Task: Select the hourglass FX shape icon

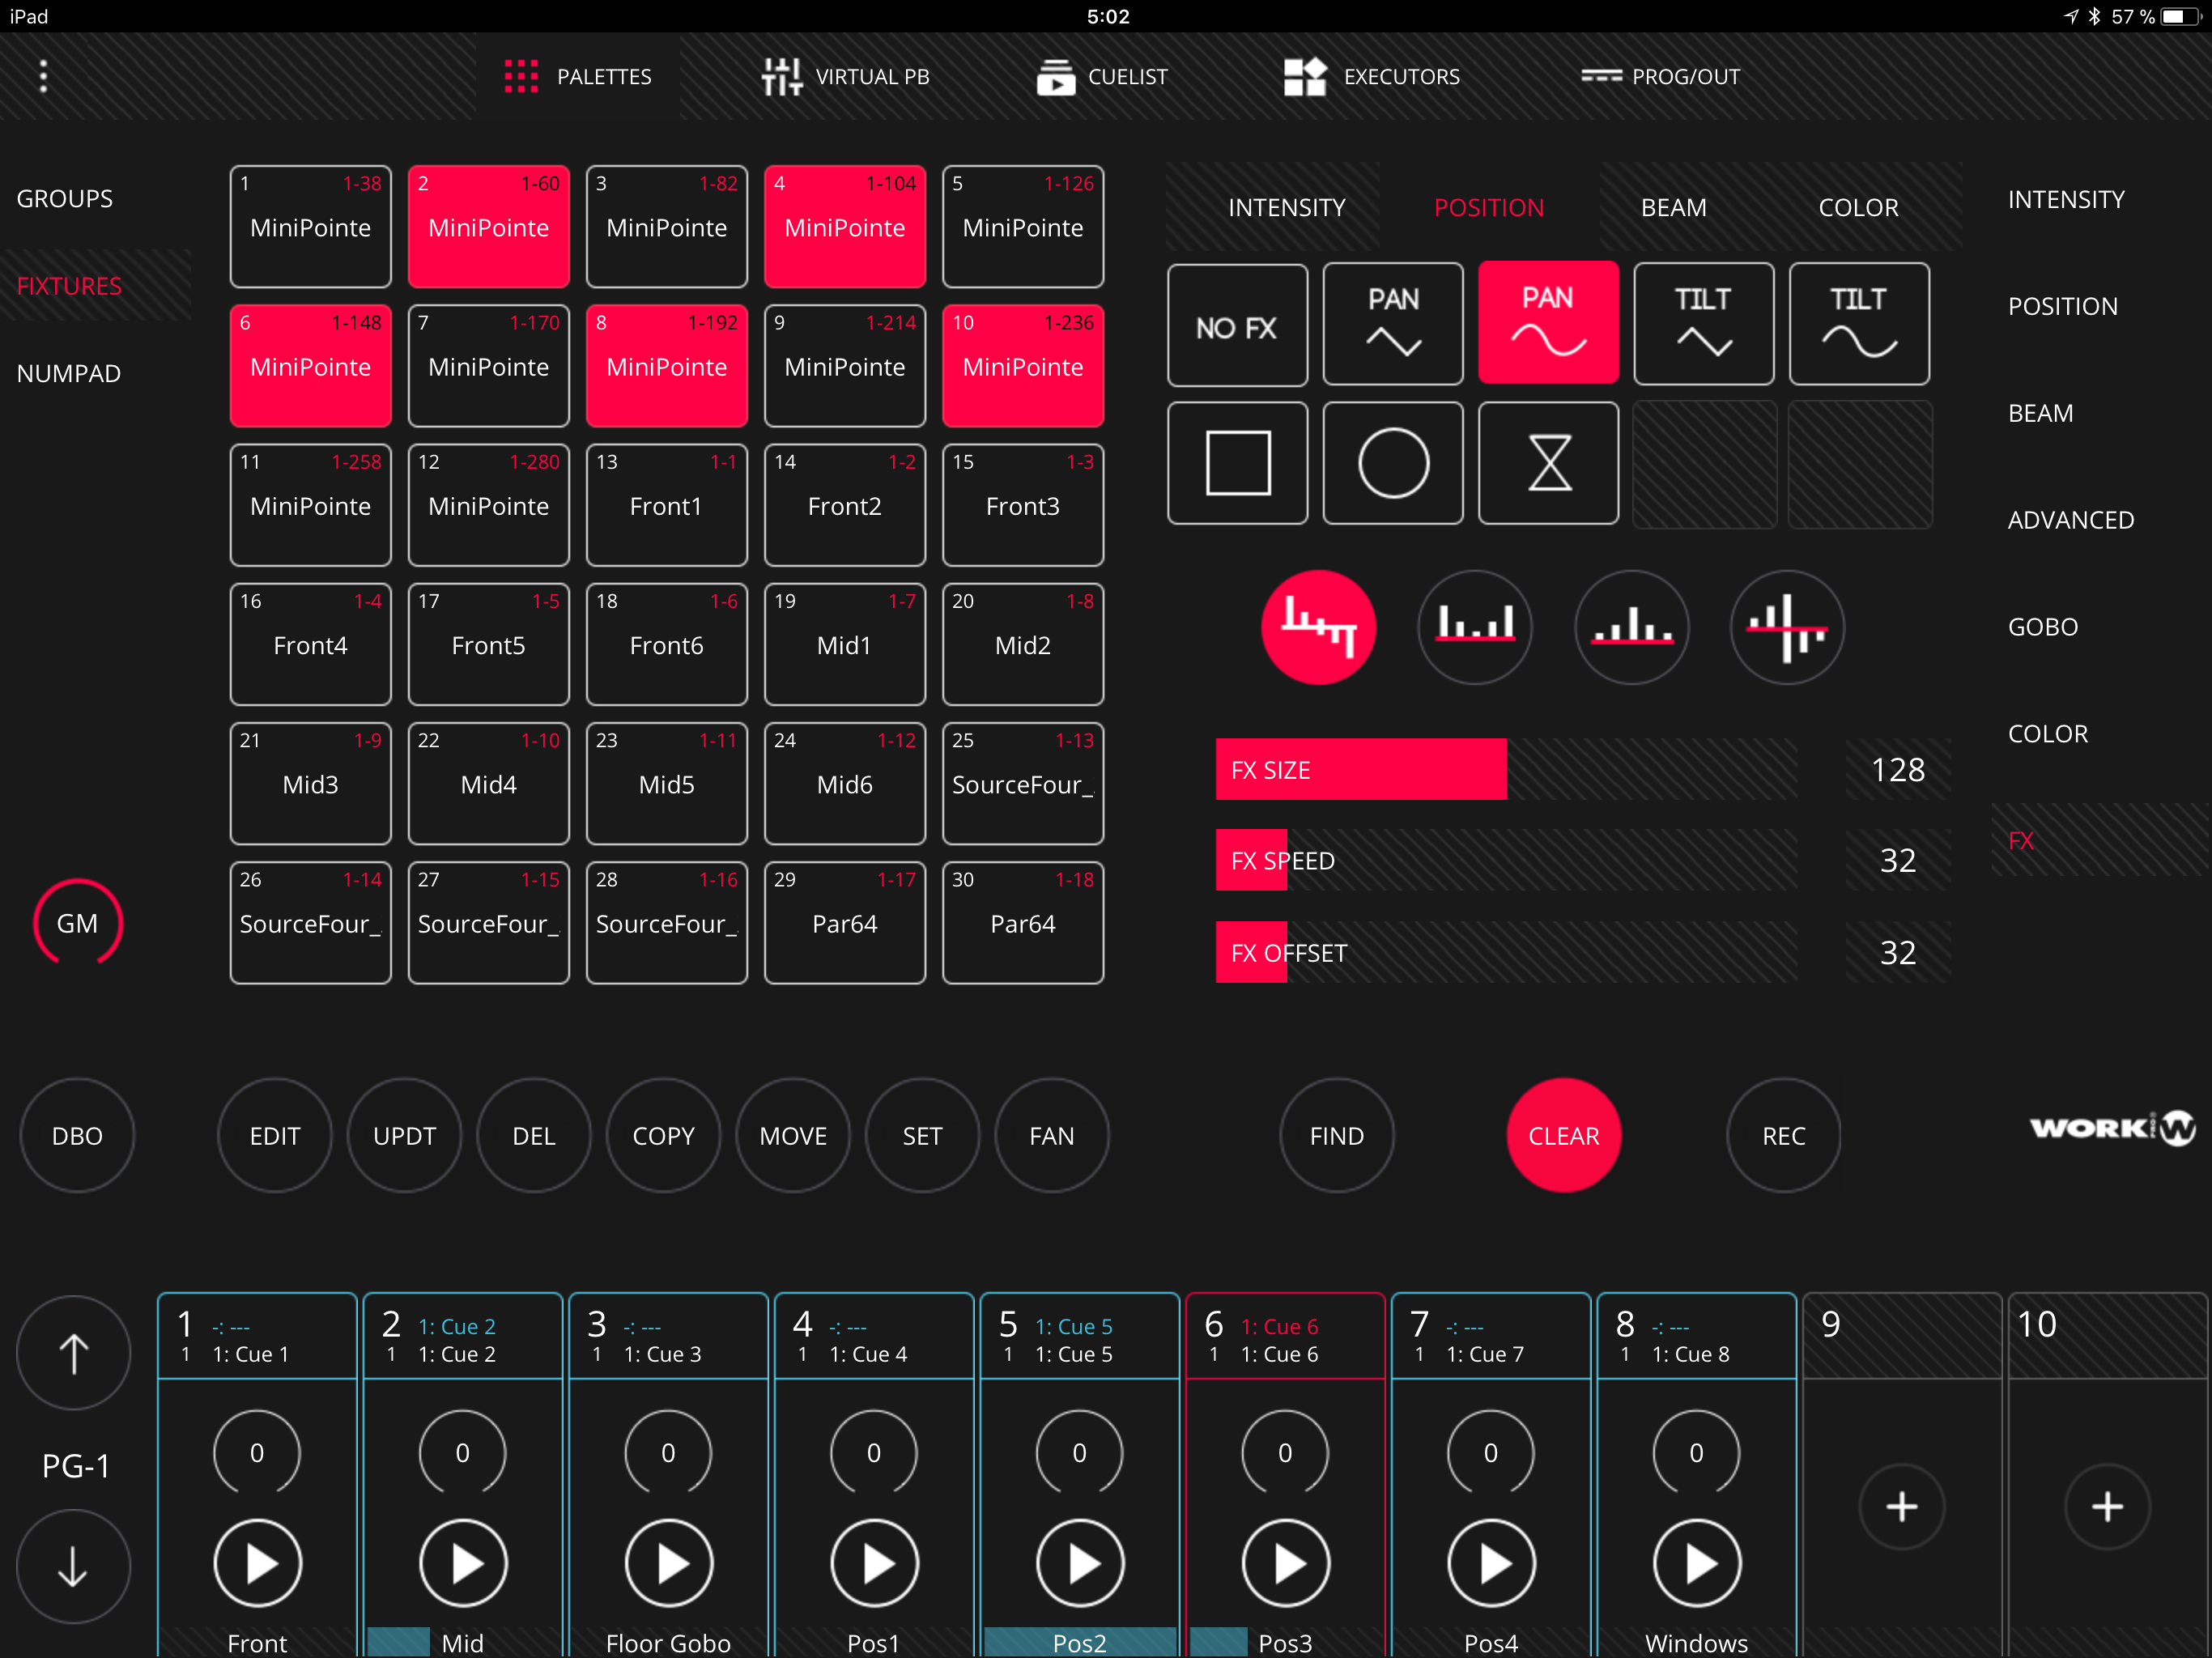Action: point(1548,463)
